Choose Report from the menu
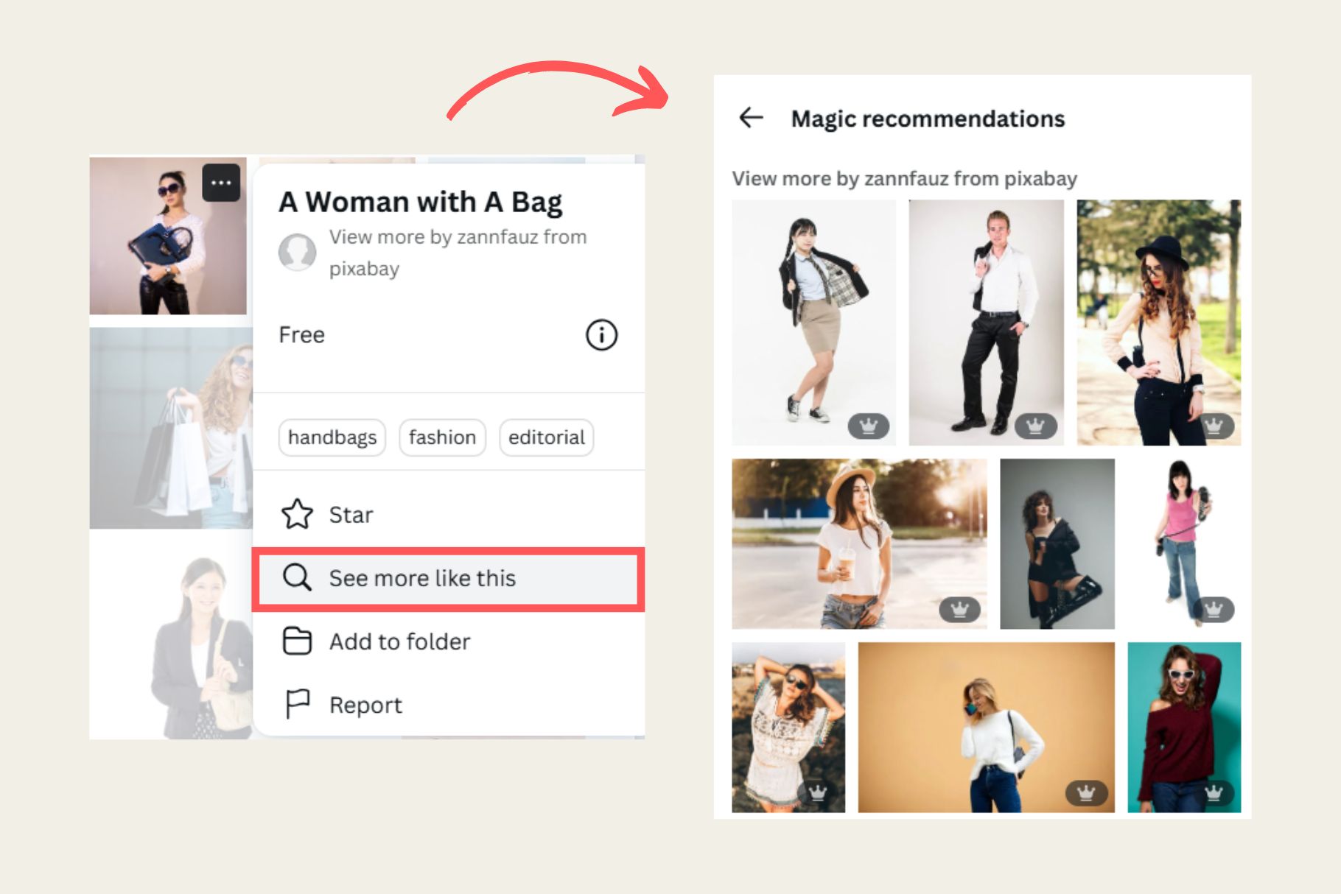Screen dimensions: 1341x894 (x=449, y=705)
